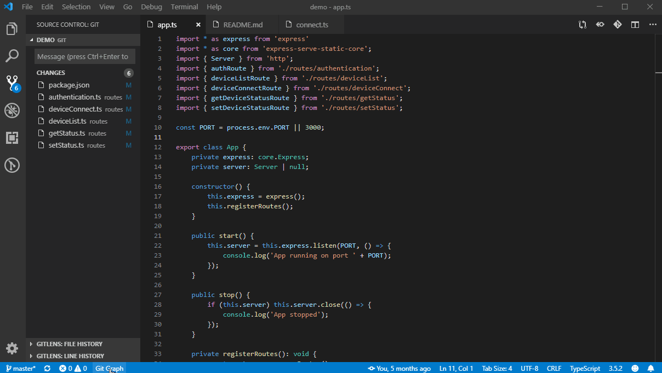Viewport: 662px width, 373px height.
Task: Open the GitLens icon in activity bar
Action: (12, 165)
